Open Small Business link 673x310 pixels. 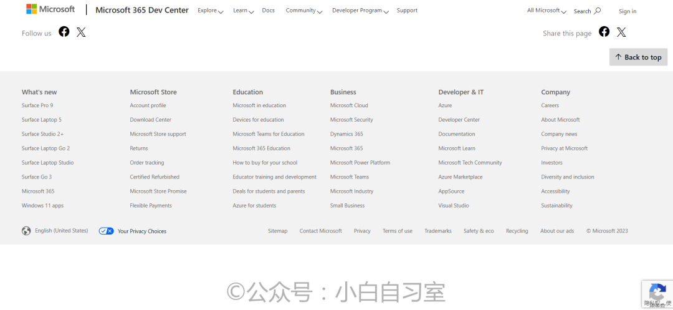tap(347, 206)
